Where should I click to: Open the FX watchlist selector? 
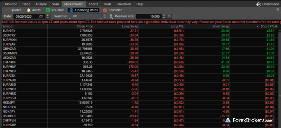86,16
